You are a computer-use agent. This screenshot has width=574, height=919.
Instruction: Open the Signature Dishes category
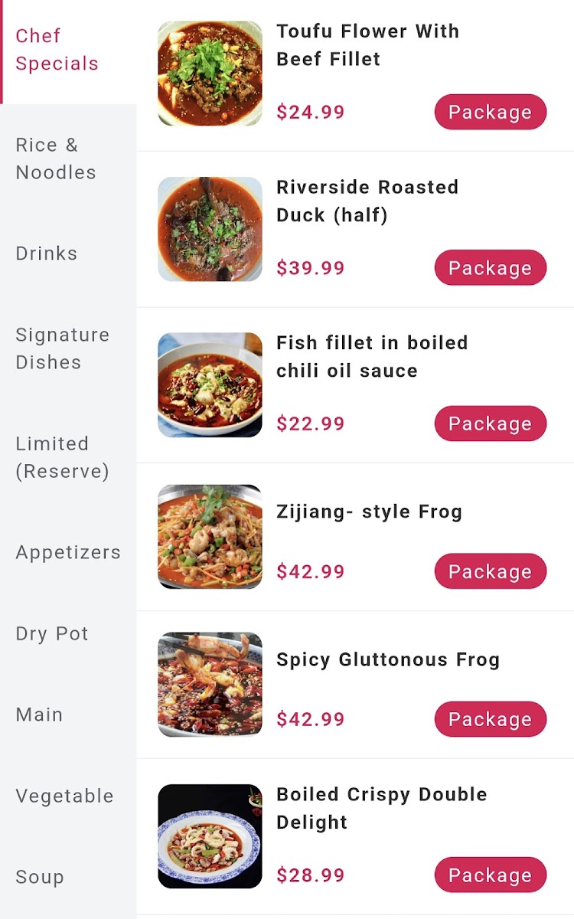point(68,348)
